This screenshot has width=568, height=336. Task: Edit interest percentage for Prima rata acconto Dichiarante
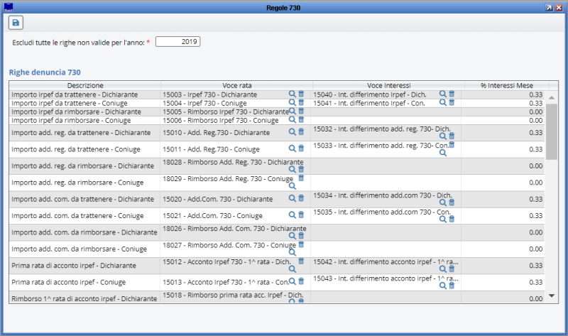(506, 266)
